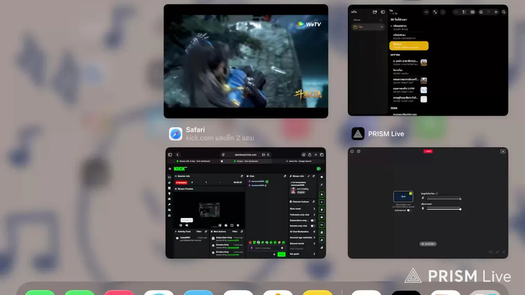The height and width of the screenshot is (295, 525).
Task: Click green Chat send button
Action: click(x=281, y=254)
